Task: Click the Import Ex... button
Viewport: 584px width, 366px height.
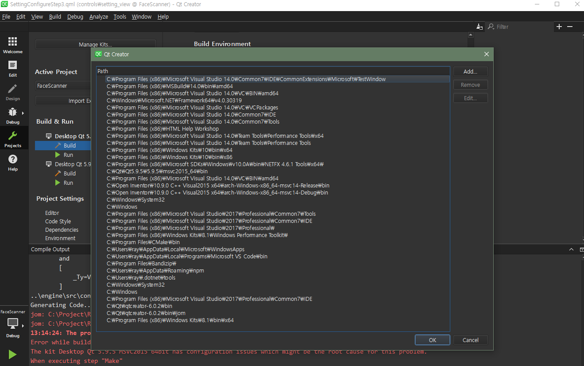Action: [x=63, y=101]
